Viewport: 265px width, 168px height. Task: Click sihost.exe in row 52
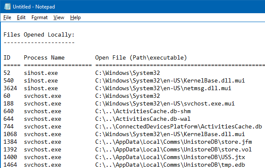pos(41,73)
